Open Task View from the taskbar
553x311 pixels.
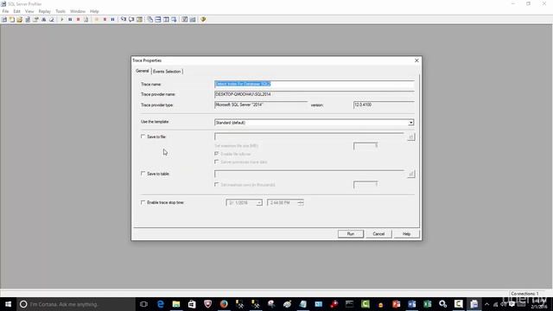[x=143, y=304]
